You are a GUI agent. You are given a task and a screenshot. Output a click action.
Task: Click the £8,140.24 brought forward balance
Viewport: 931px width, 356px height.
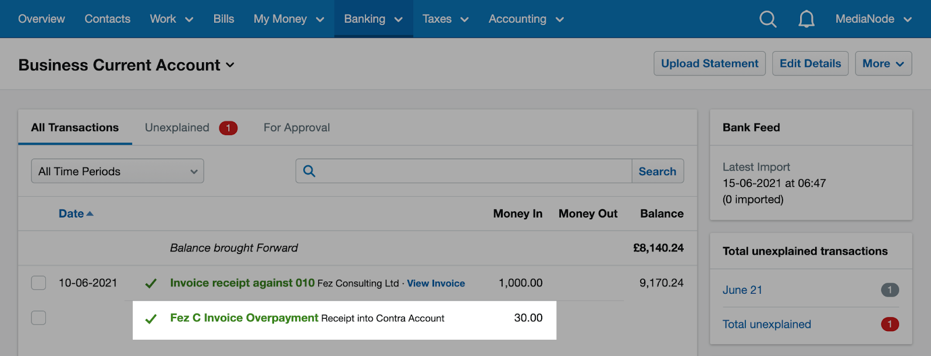[x=658, y=248]
